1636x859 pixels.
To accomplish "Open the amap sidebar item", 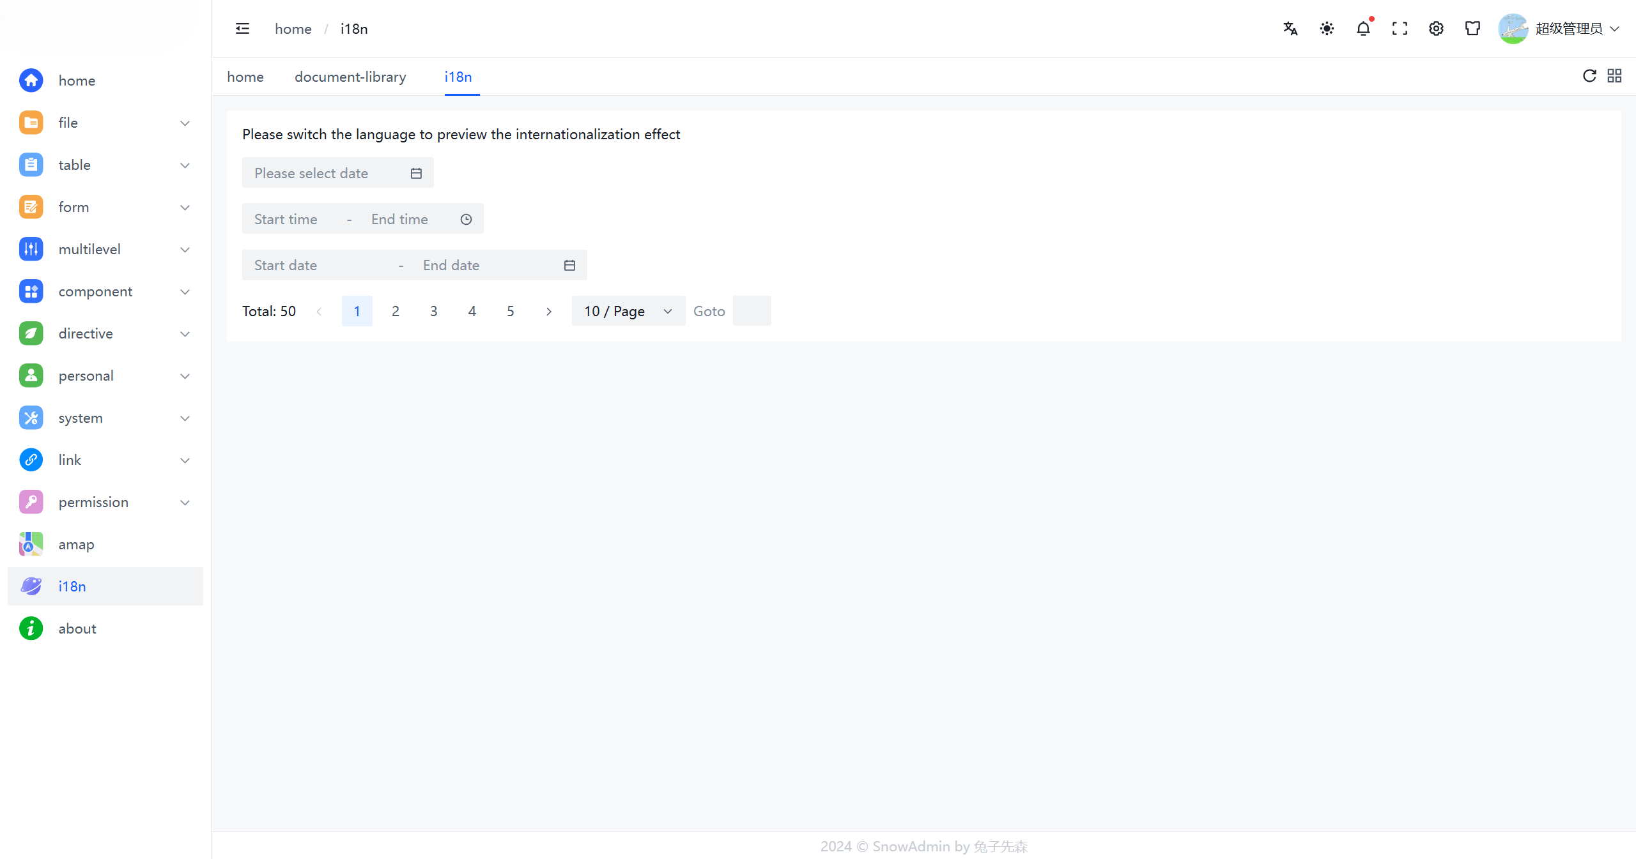I will pyautogui.click(x=76, y=544).
